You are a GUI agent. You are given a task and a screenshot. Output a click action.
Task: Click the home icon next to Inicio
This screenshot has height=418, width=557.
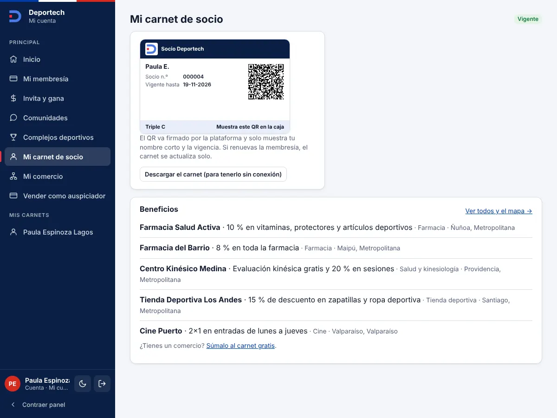tap(13, 59)
